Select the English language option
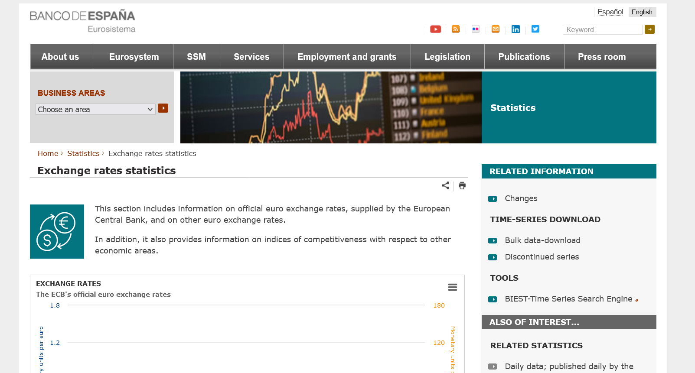Image resolution: width=695 pixels, height=373 pixels. click(642, 12)
